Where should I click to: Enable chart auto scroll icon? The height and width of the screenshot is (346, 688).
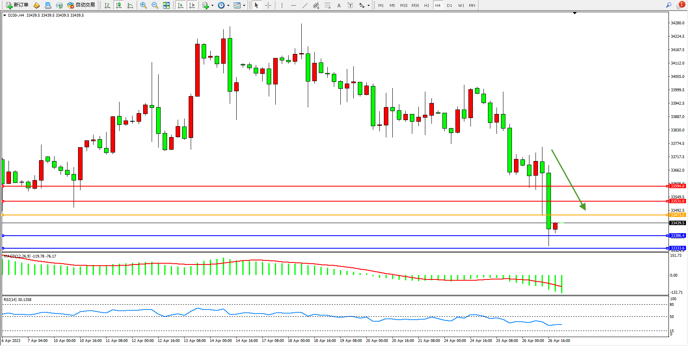coord(181,5)
